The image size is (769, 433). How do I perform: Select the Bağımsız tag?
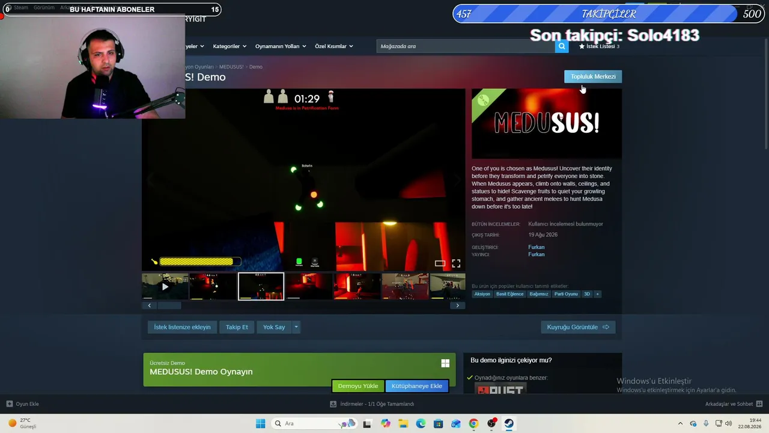[x=539, y=294]
